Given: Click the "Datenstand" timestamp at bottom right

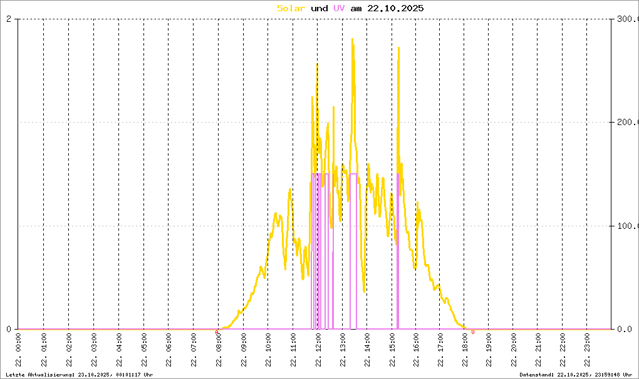Looking at the screenshot, I should click(x=575, y=374).
